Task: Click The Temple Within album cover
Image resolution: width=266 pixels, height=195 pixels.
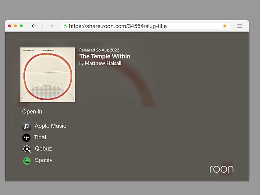Action: coord(48,75)
